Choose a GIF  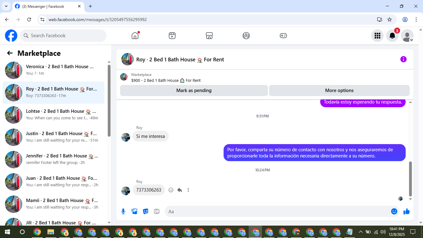[157, 211]
